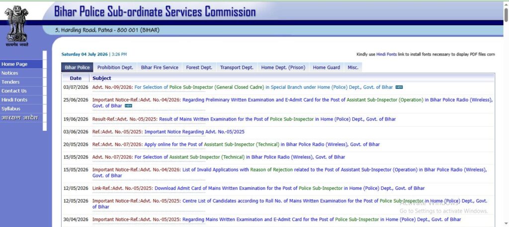Click the NEW badge on Advt. No.-09/2026
The image size is (509, 227).
[399, 87]
